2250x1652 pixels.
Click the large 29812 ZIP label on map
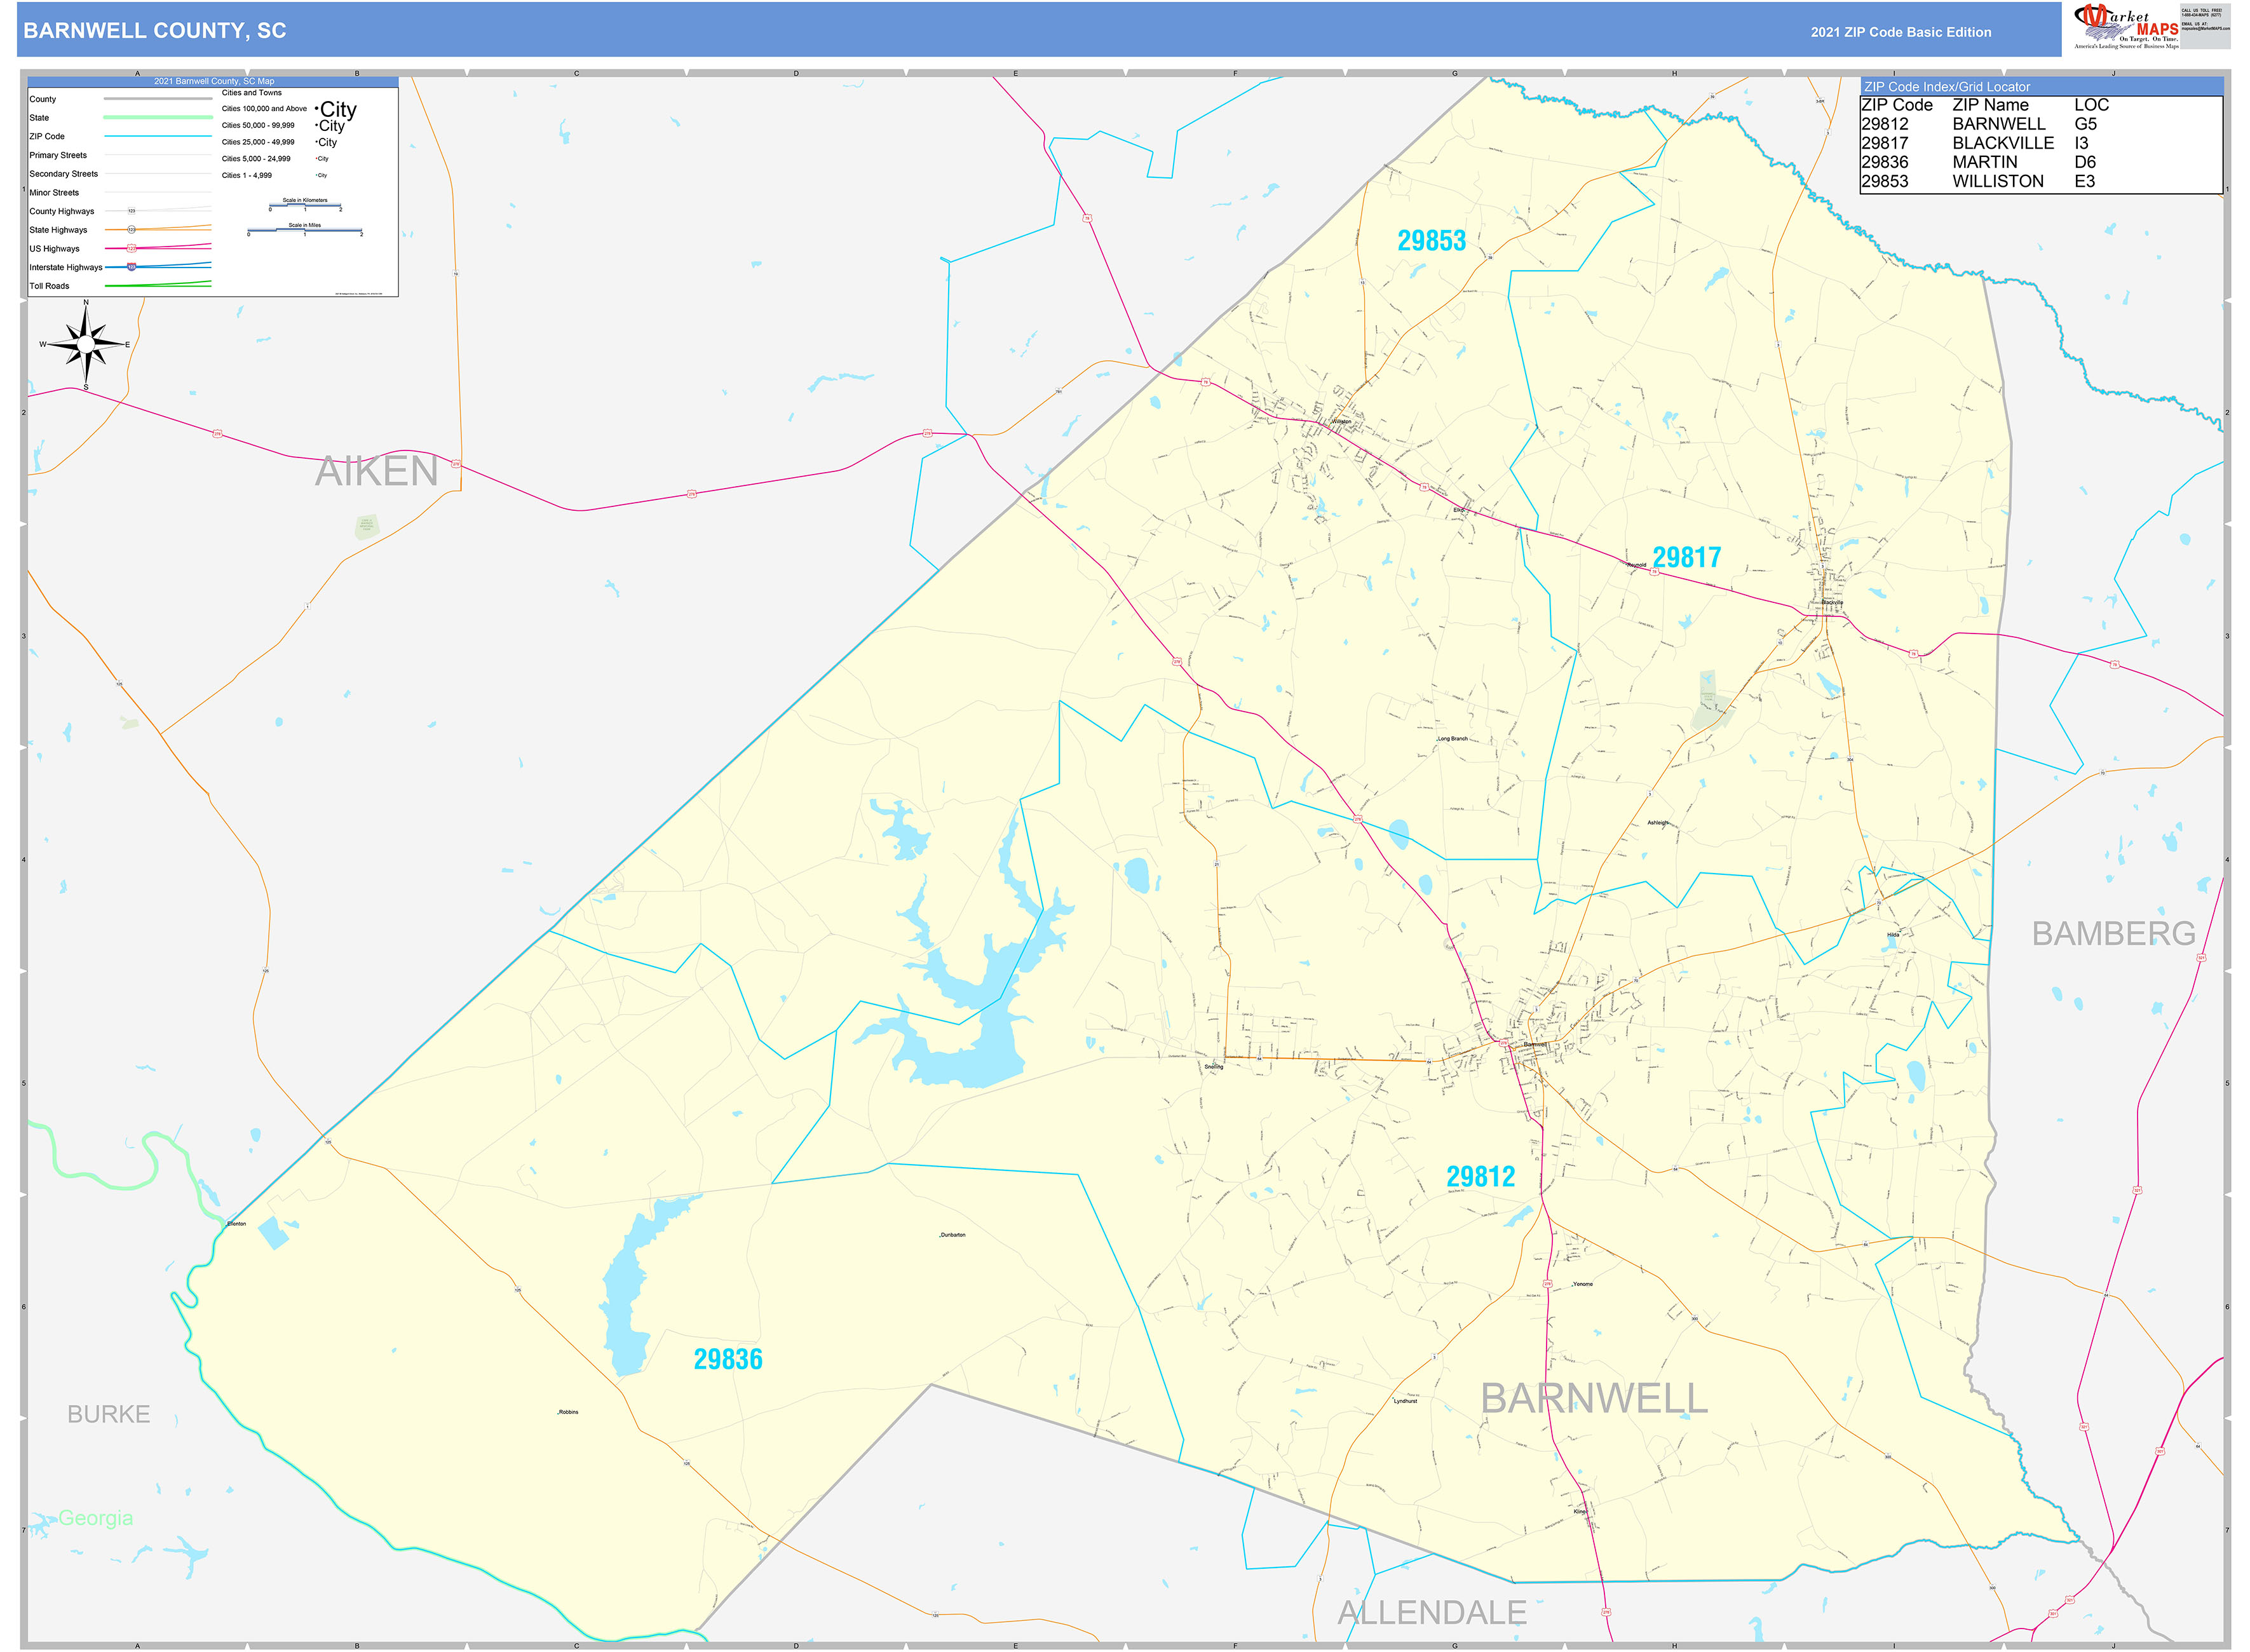click(1480, 1177)
